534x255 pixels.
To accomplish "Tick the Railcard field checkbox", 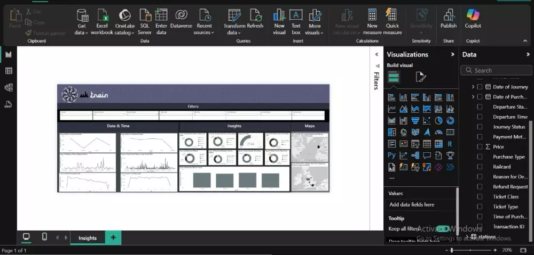I will tap(480, 167).
